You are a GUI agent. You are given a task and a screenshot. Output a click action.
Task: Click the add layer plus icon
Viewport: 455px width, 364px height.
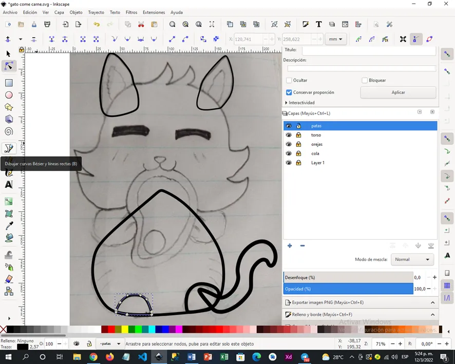[290, 246]
